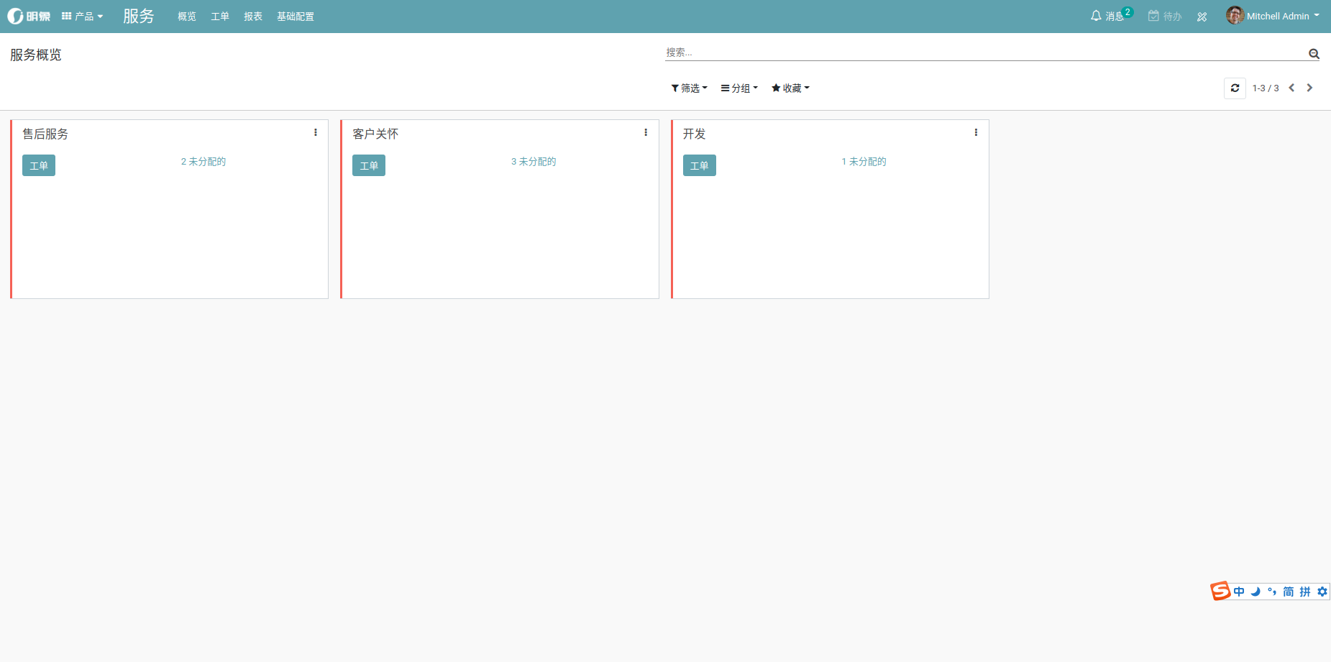Click inside the 搜索 search field
Image resolution: width=1331 pixels, height=662 pixels.
(x=863, y=52)
